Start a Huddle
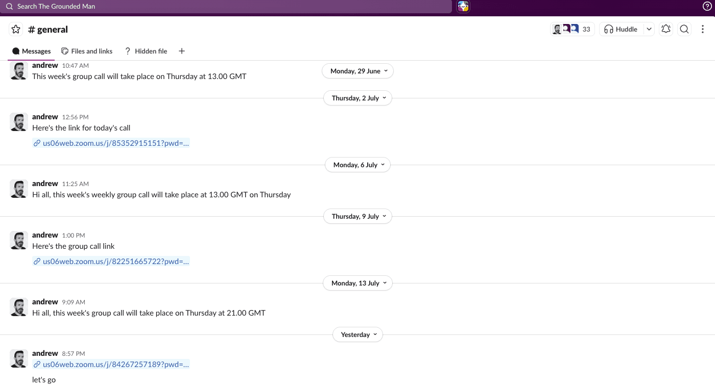The height and width of the screenshot is (389, 715). [x=621, y=29]
